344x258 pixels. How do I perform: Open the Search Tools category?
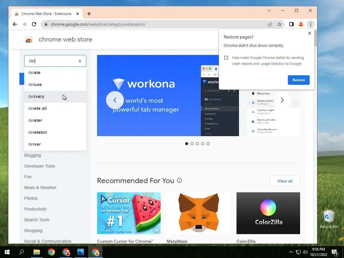point(37,220)
